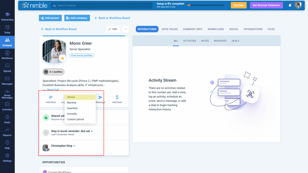Click Find social profiles link
The image size is (308, 173).
tap(82, 55)
